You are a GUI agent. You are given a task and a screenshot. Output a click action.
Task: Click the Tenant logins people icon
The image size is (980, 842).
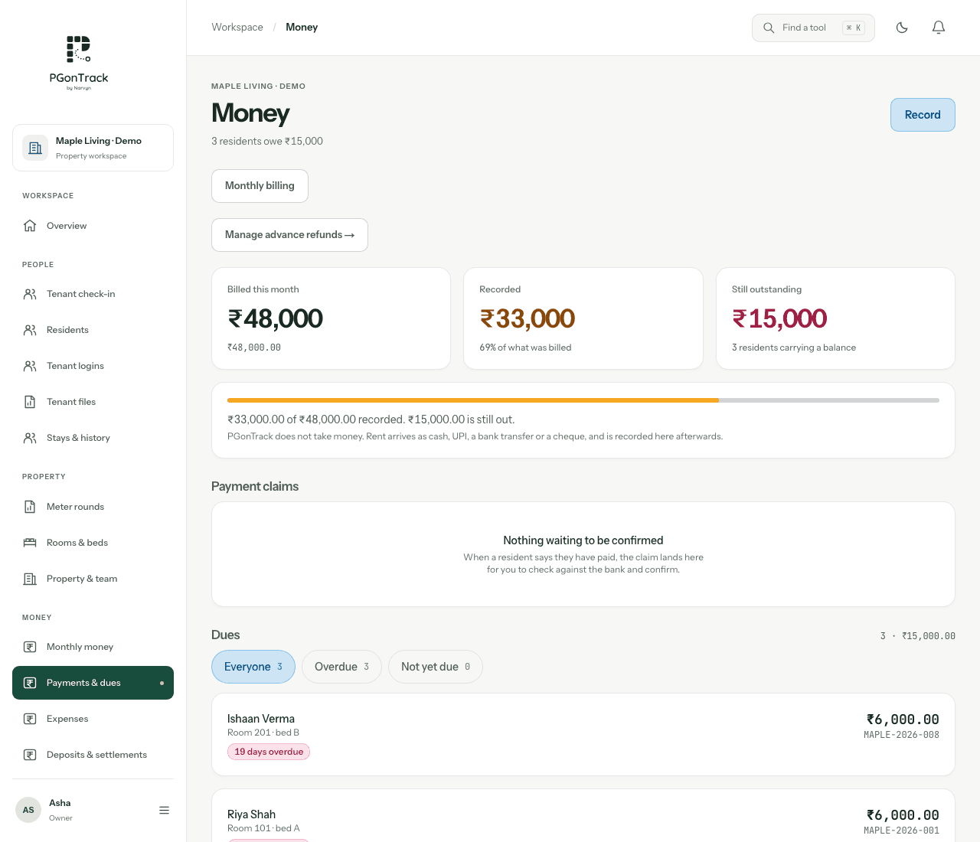(x=30, y=366)
